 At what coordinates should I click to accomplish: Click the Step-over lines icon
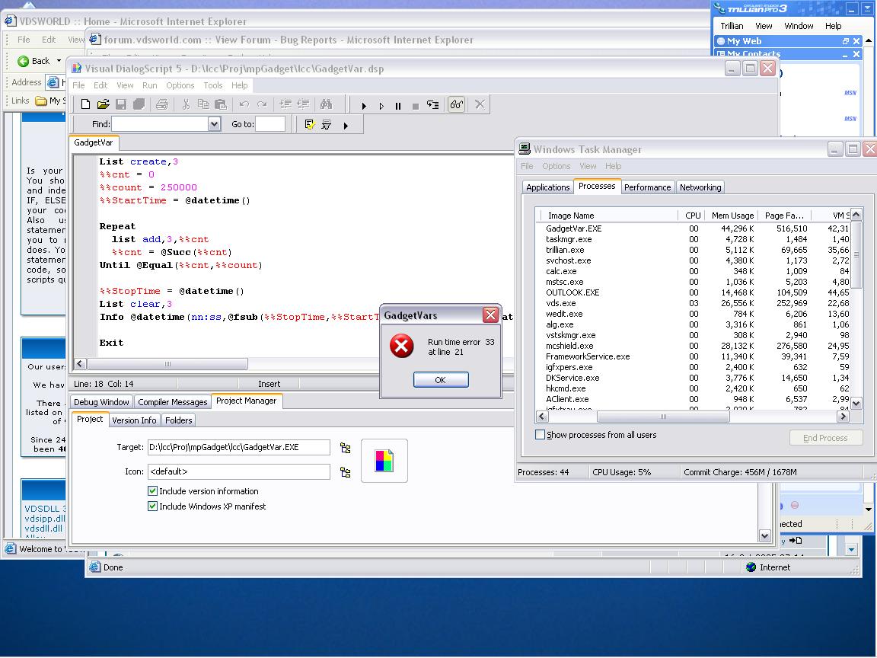click(433, 104)
